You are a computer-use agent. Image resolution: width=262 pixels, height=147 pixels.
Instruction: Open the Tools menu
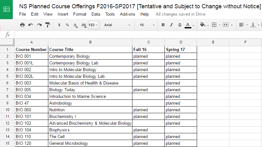coord(110,14)
